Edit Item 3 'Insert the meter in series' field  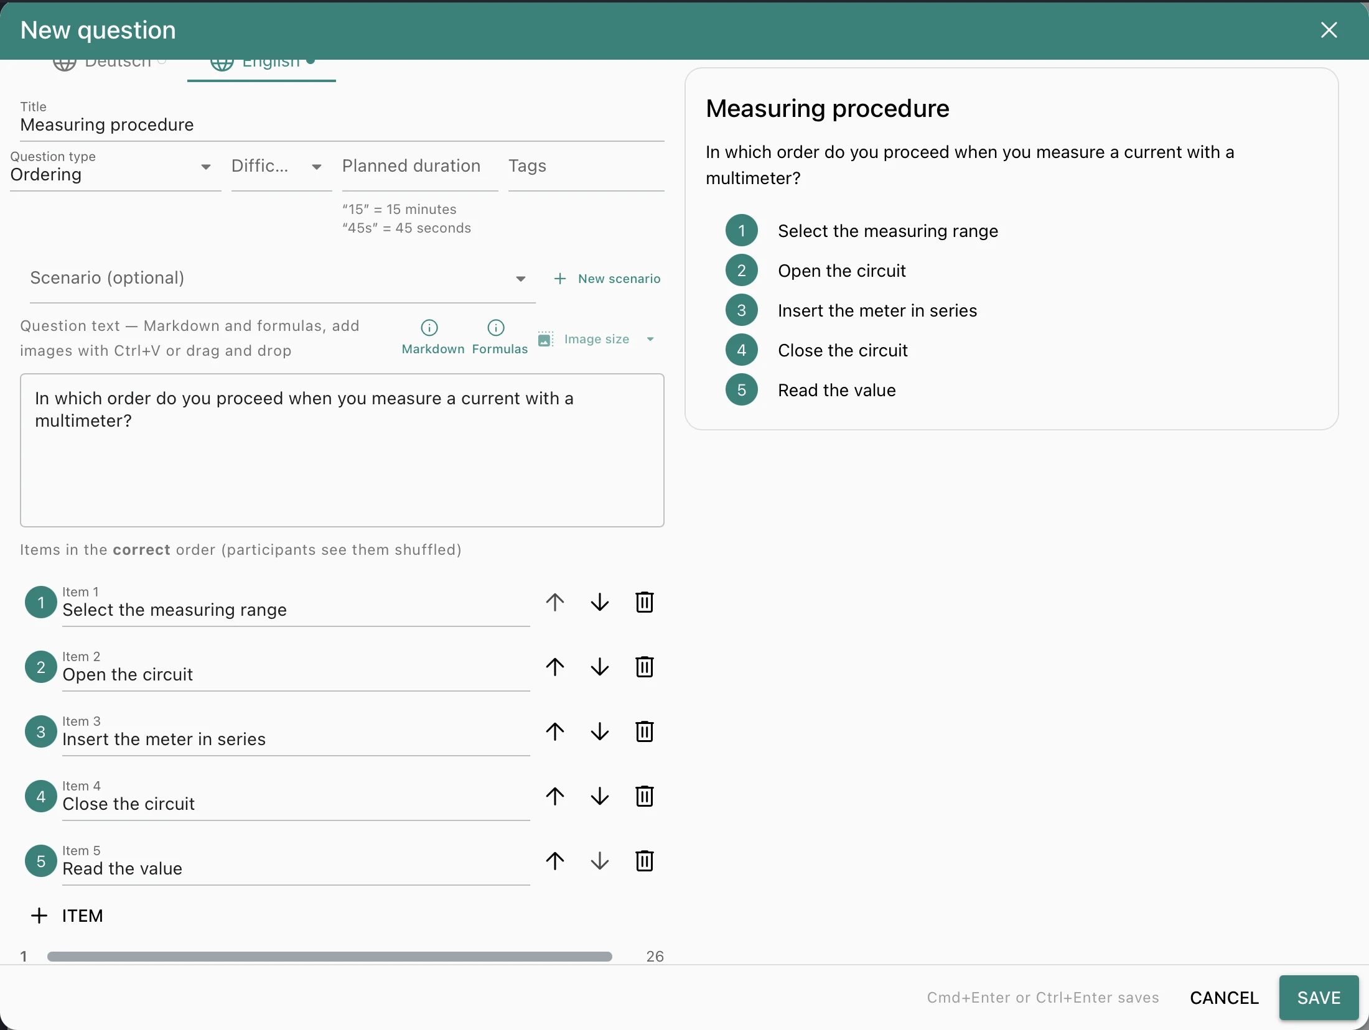pyautogui.click(x=296, y=734)
